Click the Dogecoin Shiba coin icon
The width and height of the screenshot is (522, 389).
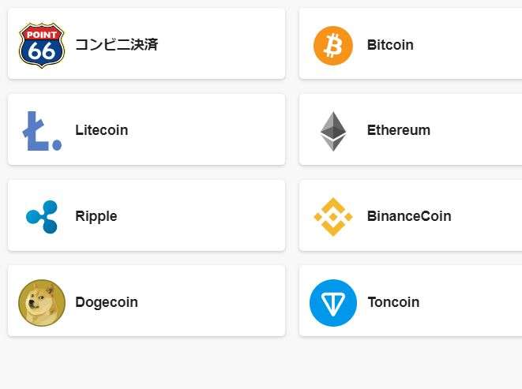42,302
